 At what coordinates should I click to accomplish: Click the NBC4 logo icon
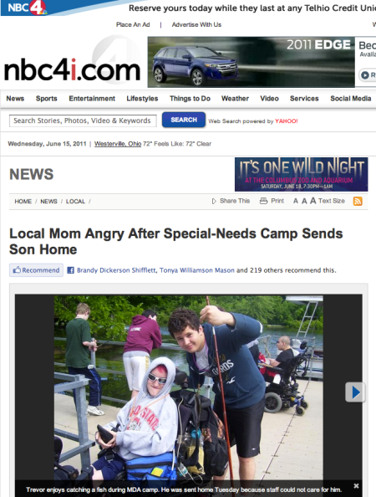point(26,8)
